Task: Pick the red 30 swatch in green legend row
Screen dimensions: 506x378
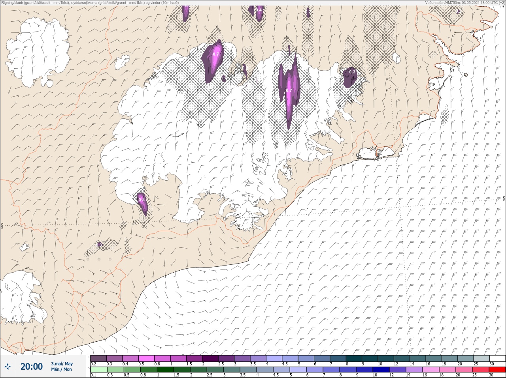Action: 497,370
